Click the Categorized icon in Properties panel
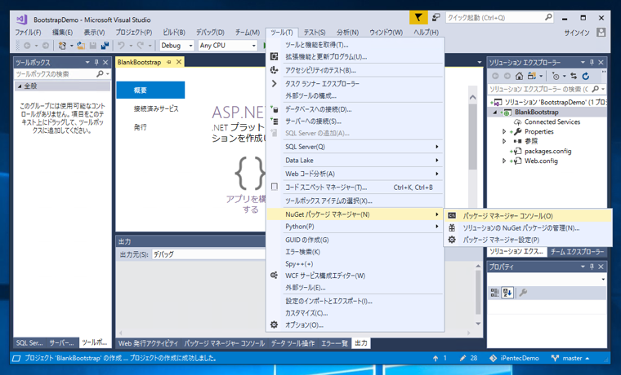This screenshot has width=621, height=375. click(494, 293)
